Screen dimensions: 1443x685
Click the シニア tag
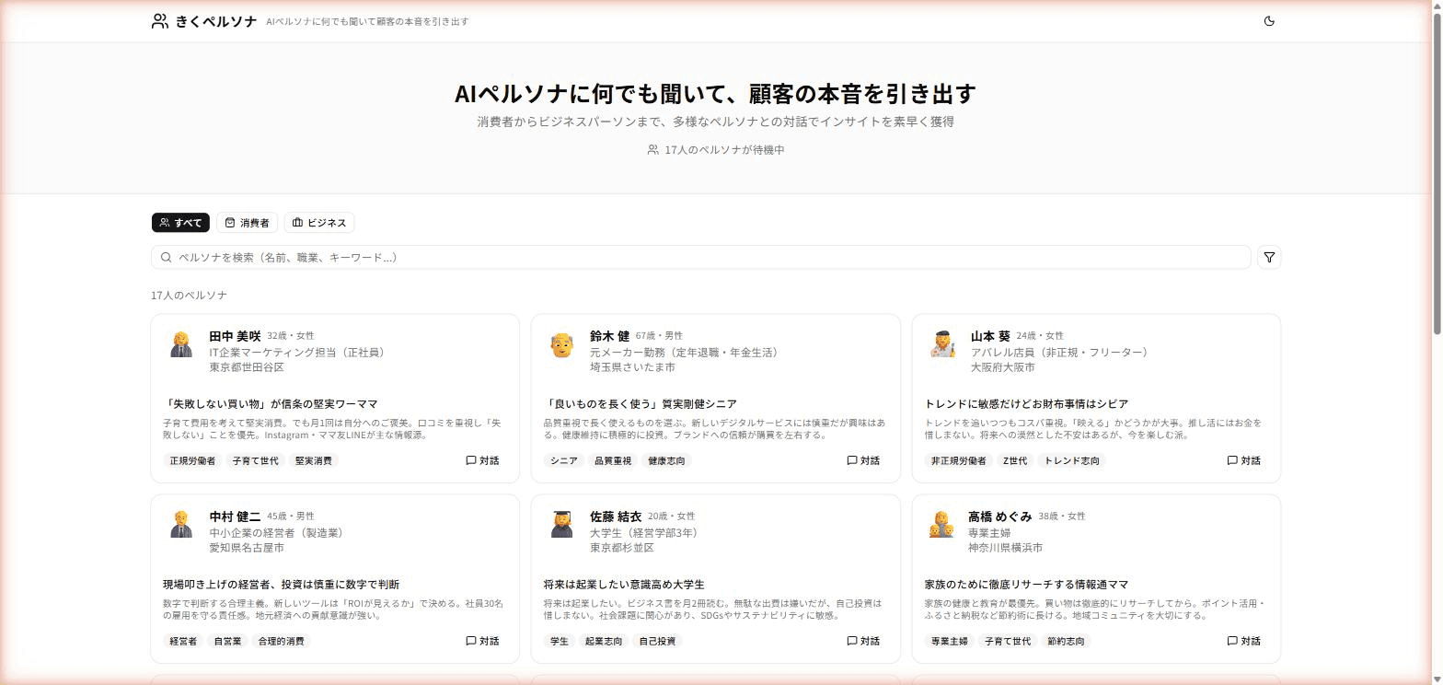click(564, 460)
